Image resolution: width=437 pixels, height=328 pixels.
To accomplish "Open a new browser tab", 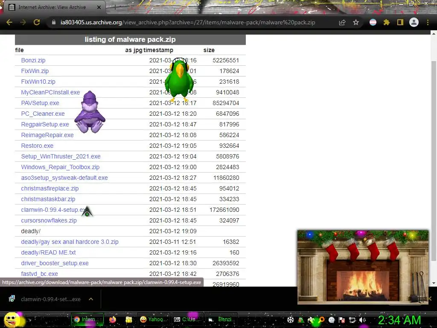I will (x=115, y=7).
